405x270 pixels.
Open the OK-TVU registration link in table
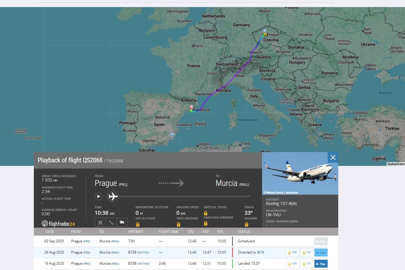[x=143, y=252]
